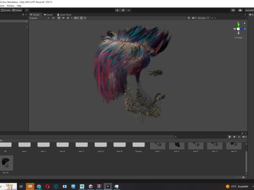Image resolution: width=254 pixels, height=190 pixels.
Task: Toggle scene audio speaker icon
Action: (x=63, y=18)
